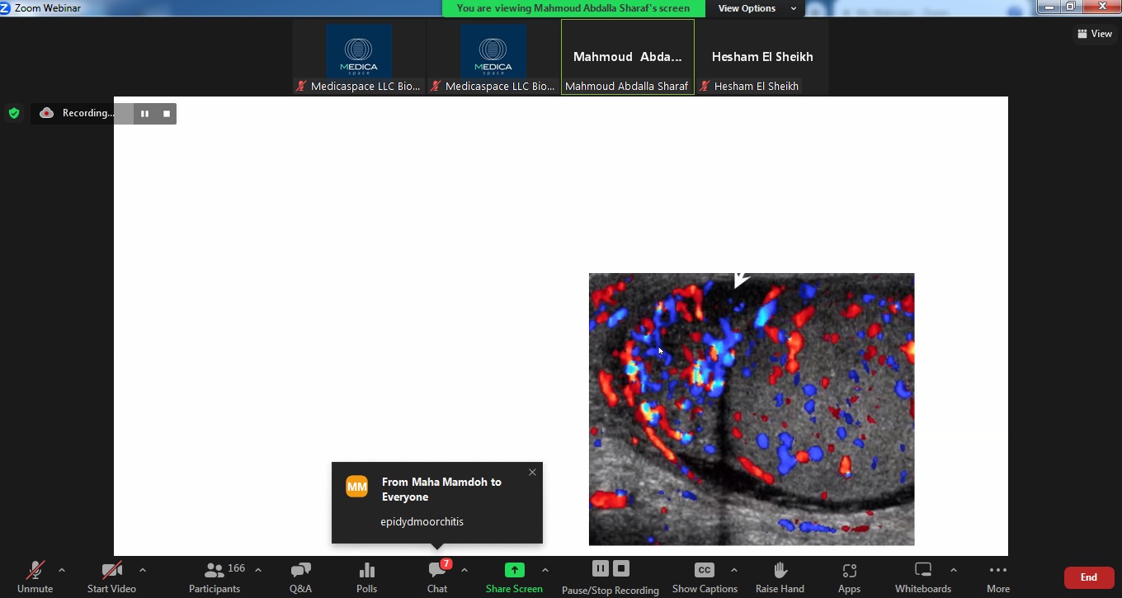This screenshot has height=598, width=1122.
Task: Open the Participants panel
Action: 214,576
